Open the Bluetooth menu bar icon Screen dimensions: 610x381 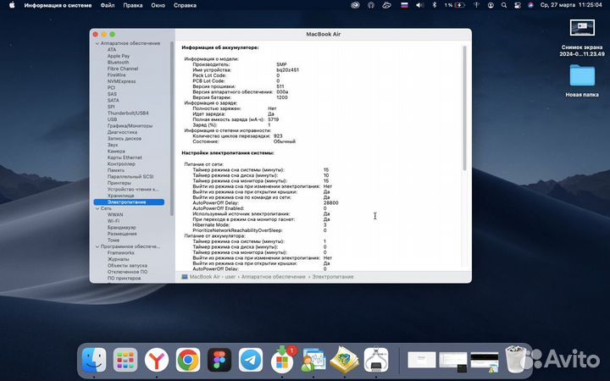click(x=435, y=5)
